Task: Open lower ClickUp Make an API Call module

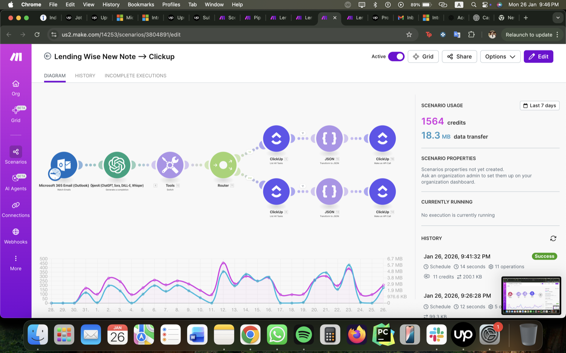Action: pos(383,191)
